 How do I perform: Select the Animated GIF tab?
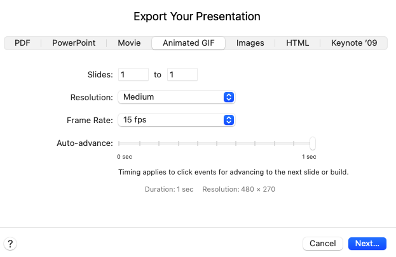pos(188,43)
